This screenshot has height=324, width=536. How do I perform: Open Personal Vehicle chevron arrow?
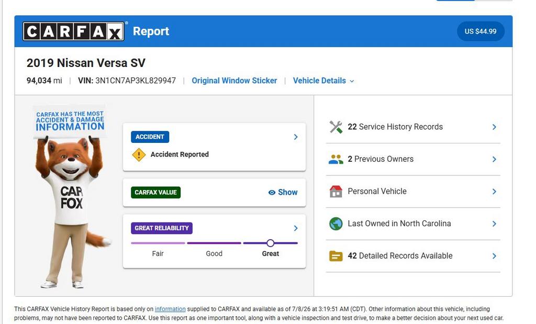pyautogui.click(x=494, y=192)
